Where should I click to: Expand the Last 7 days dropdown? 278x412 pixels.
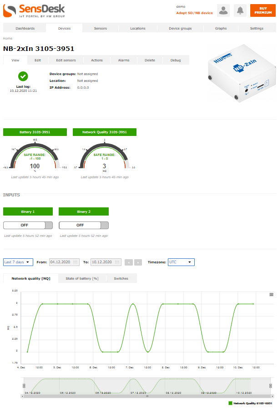18,262
